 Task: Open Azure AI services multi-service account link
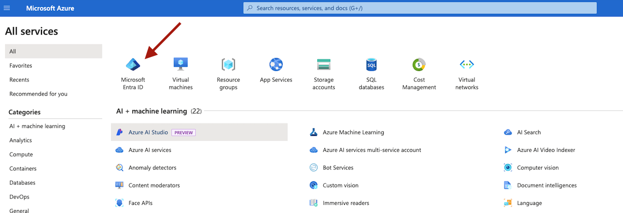(372, 150)
